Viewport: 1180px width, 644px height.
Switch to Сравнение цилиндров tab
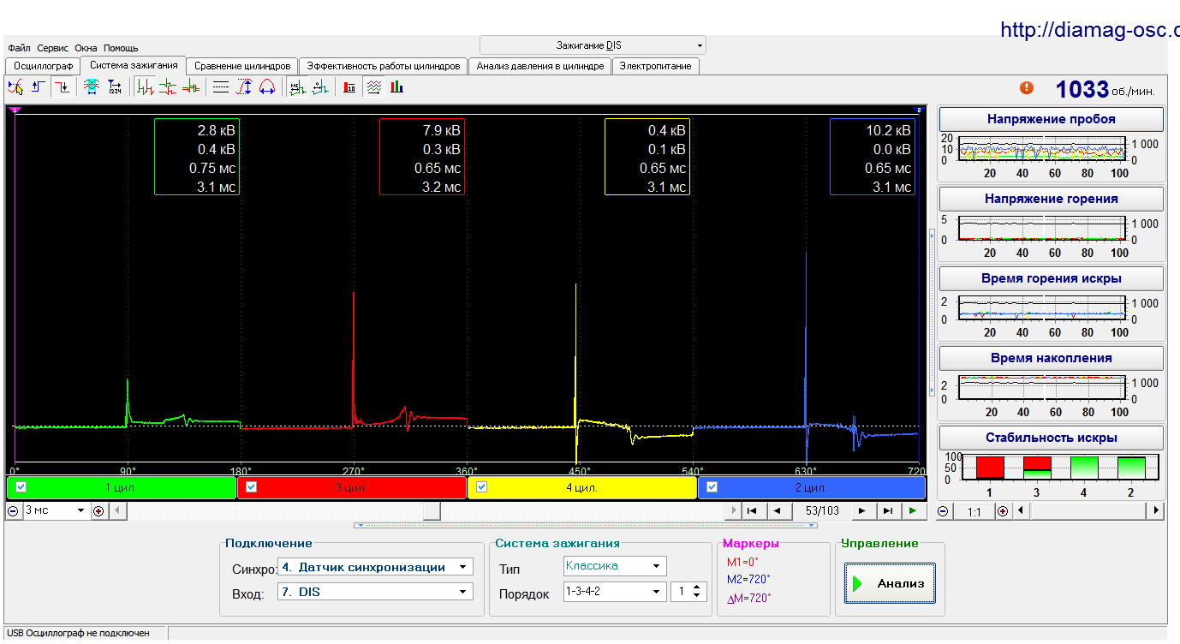[242, 66]
